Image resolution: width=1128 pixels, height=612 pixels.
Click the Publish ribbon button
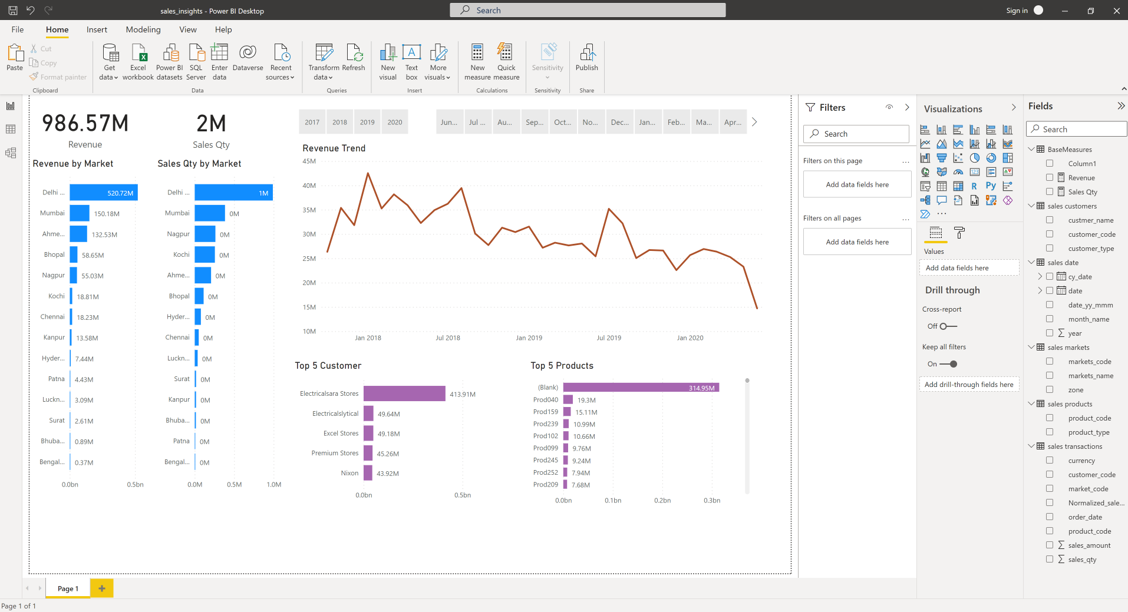pos(586,58)
